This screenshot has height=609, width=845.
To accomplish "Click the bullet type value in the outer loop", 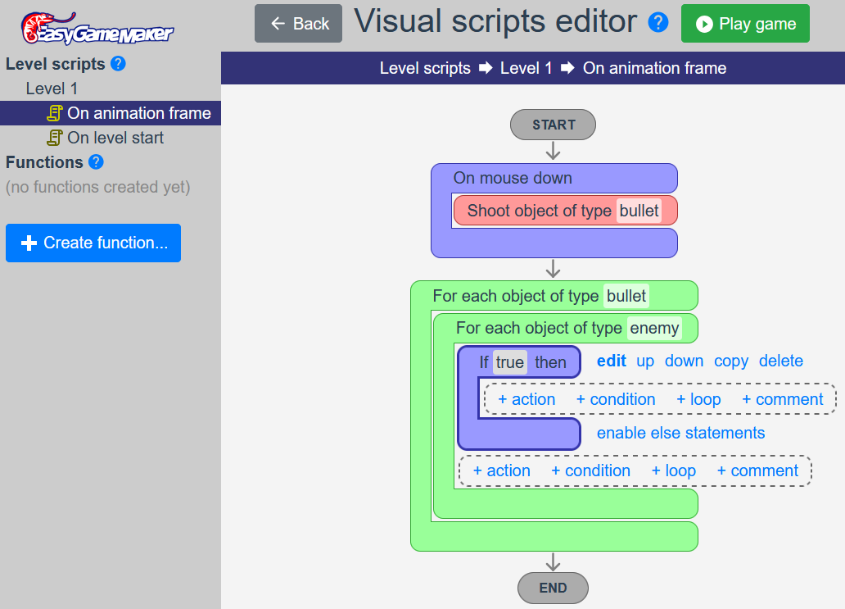I will click(x=626, y=296).
